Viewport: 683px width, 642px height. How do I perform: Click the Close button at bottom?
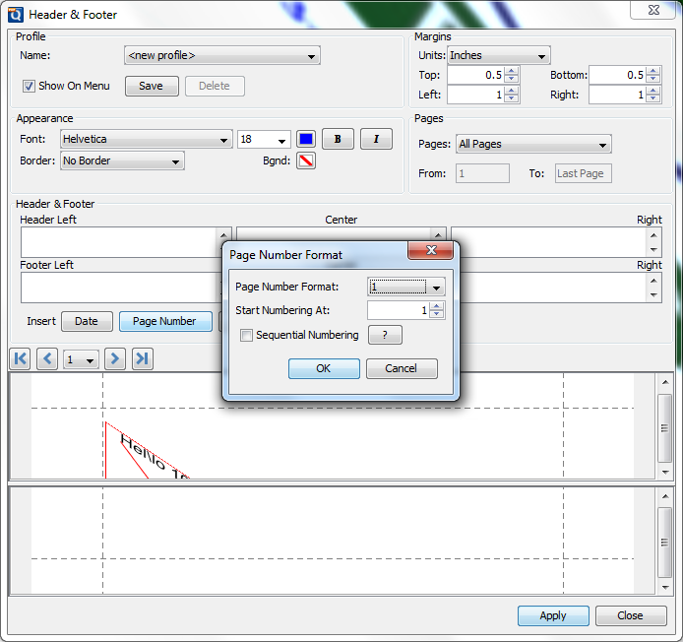coord(631,615)
